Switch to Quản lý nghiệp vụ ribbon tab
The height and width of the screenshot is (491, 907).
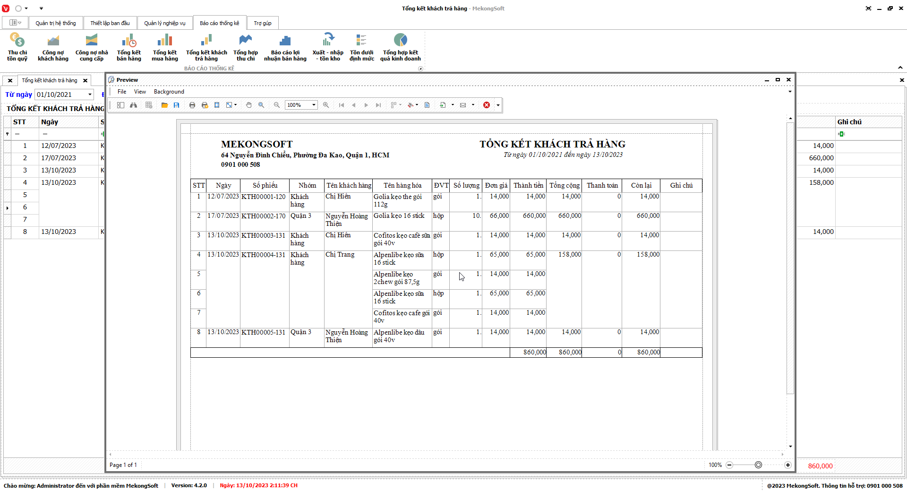click(164, 23)
